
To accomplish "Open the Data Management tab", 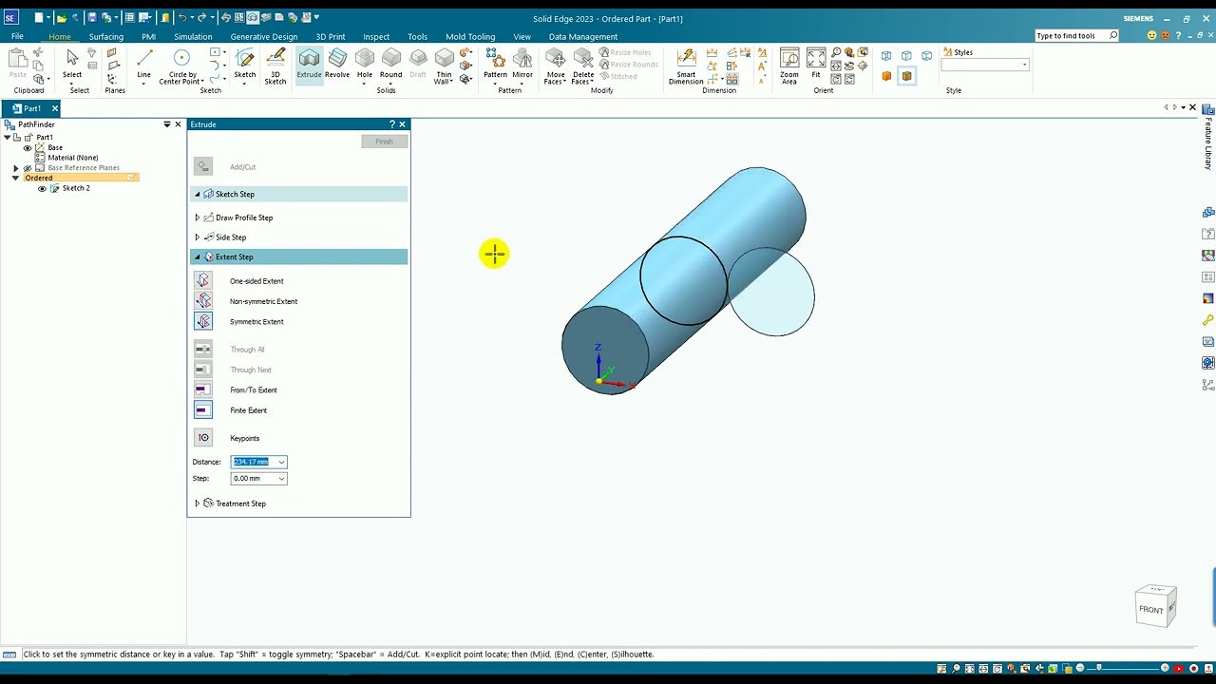I will (583, 37).
